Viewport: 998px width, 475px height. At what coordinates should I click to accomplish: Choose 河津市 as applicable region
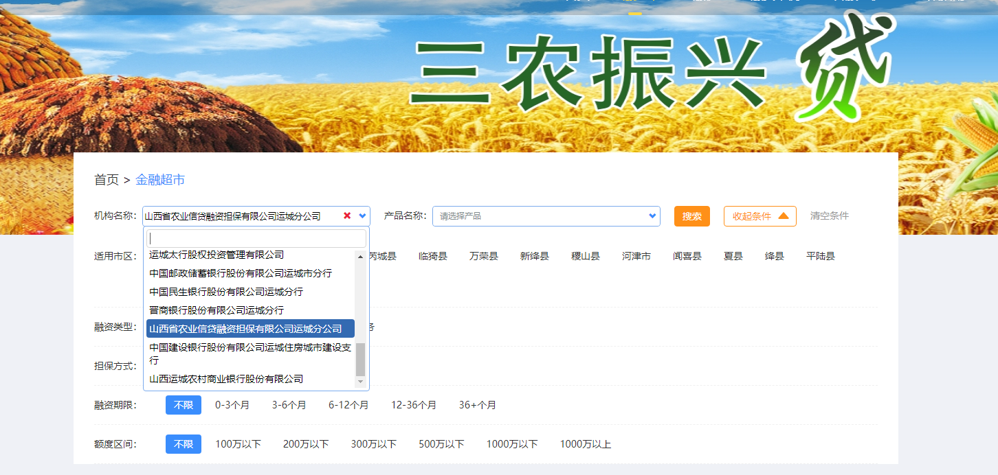point(636,255)
